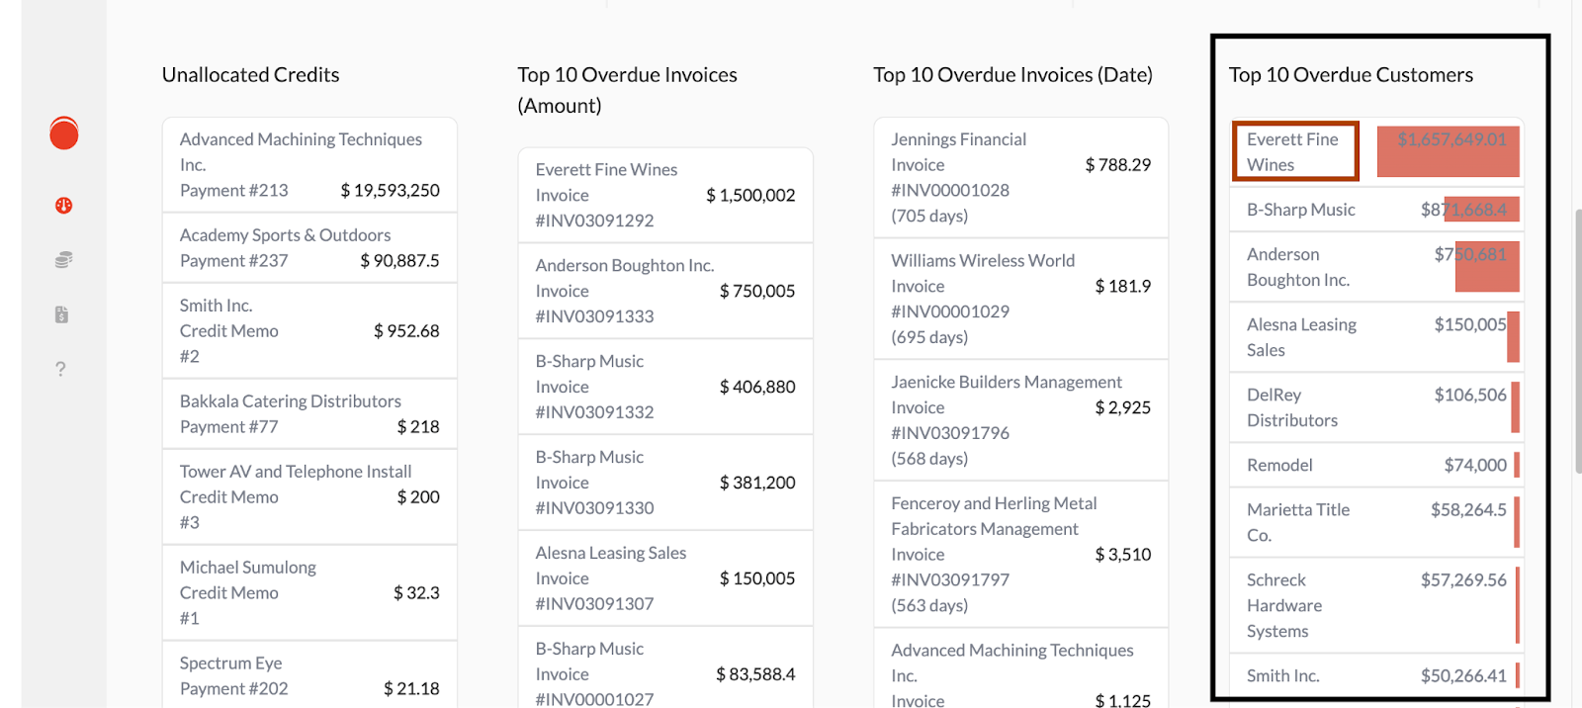
Task: Click the $106,506 overdue total
Action: [x=1470, y=395]
